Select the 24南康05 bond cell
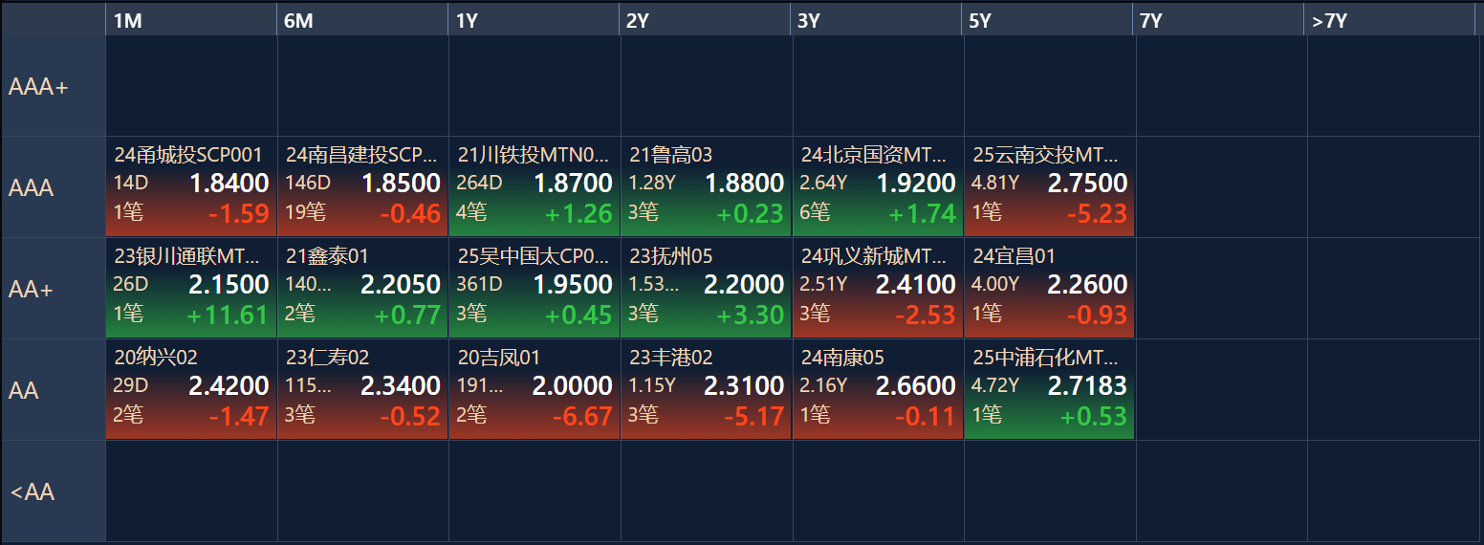The image size is (1484, 545). coord(877,390)
